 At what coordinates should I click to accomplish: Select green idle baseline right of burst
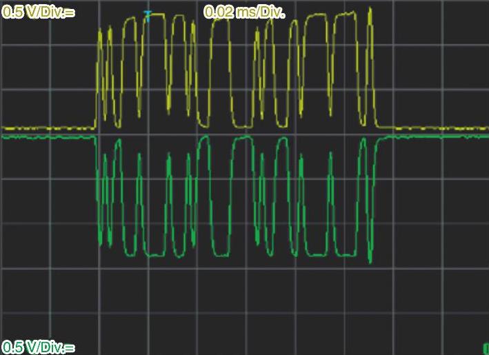pyautogui.click(x=435, y=136)
